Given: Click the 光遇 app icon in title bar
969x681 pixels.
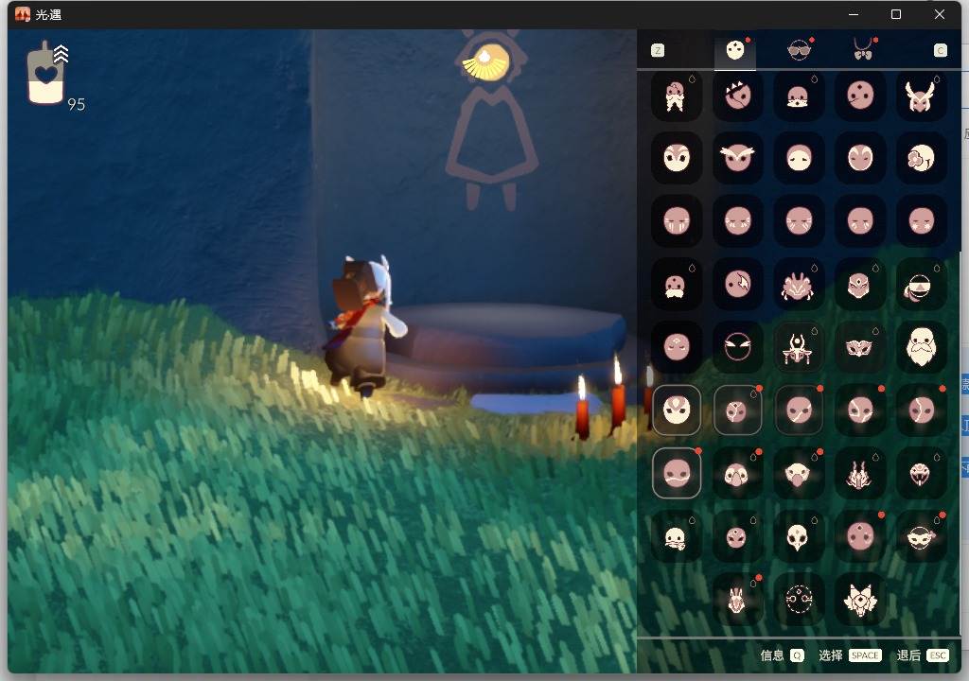Looking at the screenshot, I should [x=23, y=14].
